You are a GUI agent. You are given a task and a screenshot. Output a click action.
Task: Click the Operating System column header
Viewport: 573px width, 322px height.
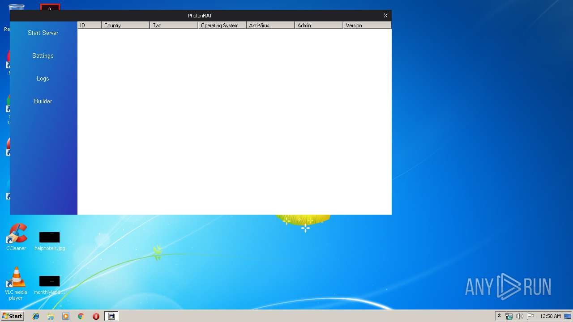[222, 25]
